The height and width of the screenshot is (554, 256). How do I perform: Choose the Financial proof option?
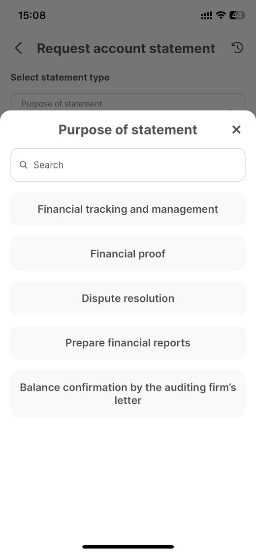coord(128,254)
